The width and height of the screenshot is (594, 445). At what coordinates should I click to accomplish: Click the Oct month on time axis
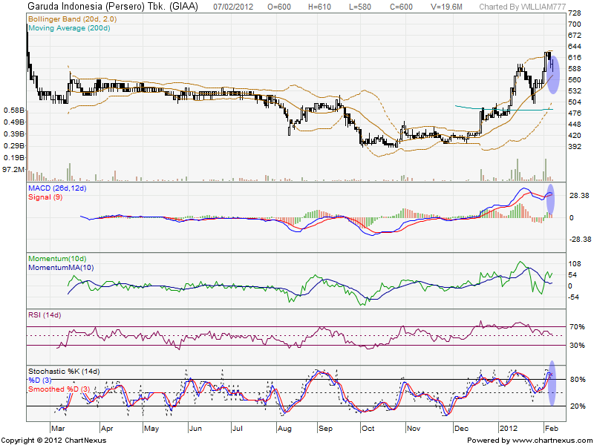coord(368,429)
